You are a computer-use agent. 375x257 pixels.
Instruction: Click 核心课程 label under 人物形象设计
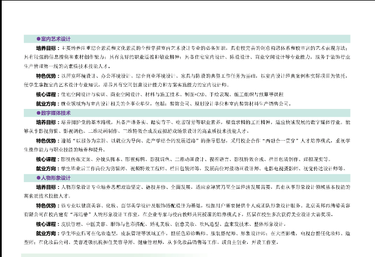click(x=47, y=224)
